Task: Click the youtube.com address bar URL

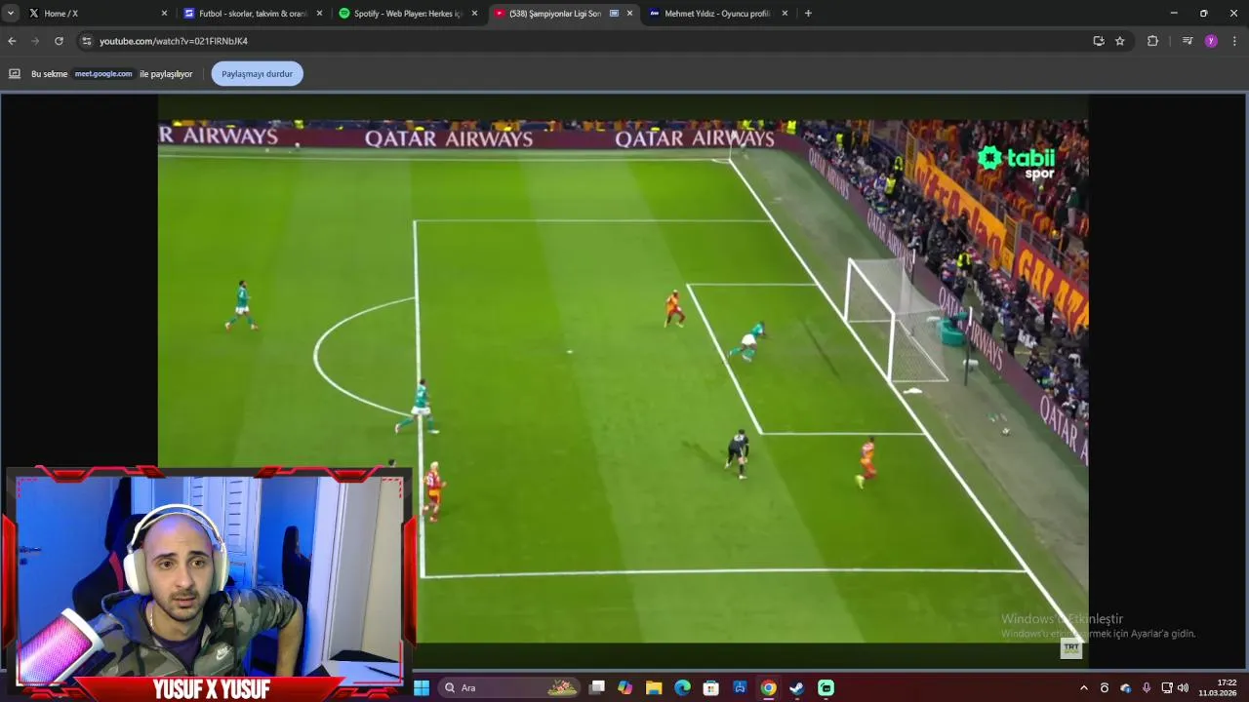Action: 174,41
